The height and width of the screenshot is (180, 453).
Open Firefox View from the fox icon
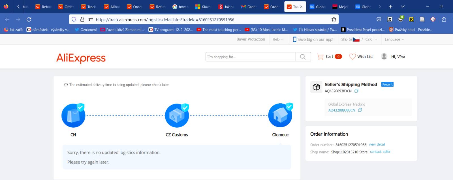6,7
